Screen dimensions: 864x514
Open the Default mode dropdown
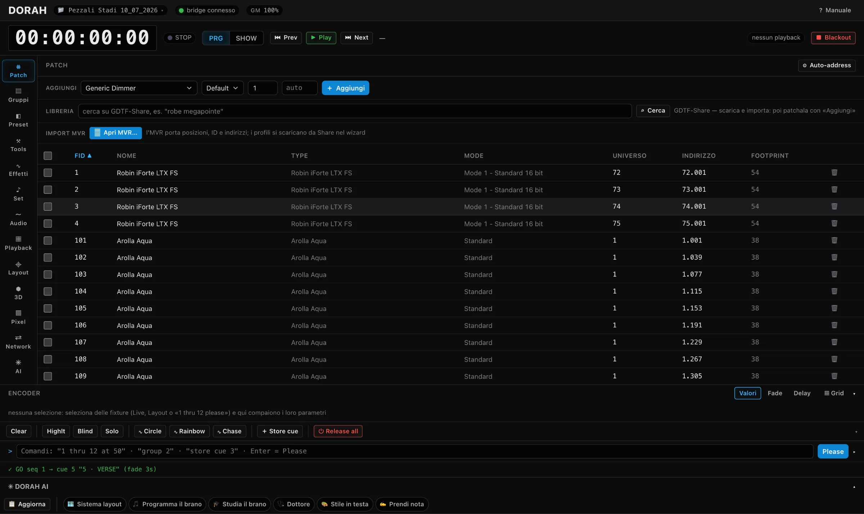click(x=222, y=88)
